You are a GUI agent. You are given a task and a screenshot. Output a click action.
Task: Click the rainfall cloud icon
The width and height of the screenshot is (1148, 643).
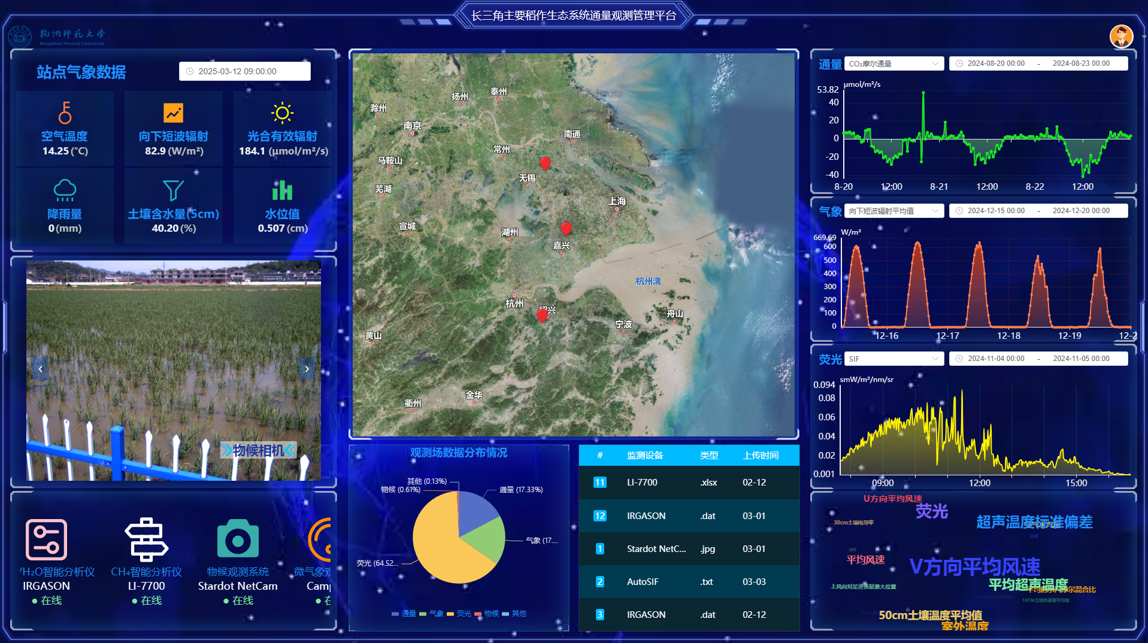click(x=65, y=190)
